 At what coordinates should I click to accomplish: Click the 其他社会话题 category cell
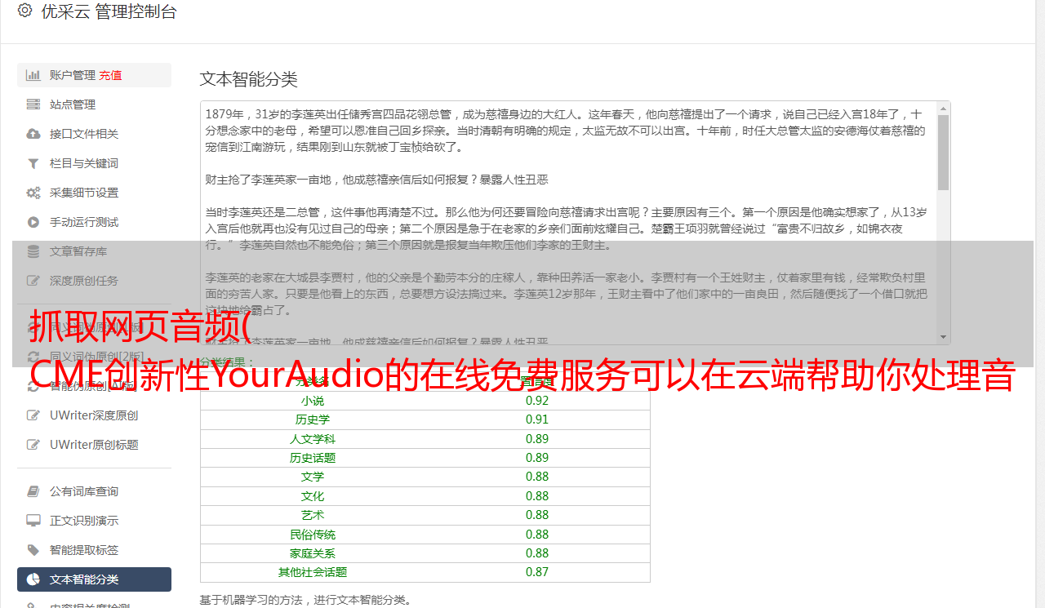[313, 572]
